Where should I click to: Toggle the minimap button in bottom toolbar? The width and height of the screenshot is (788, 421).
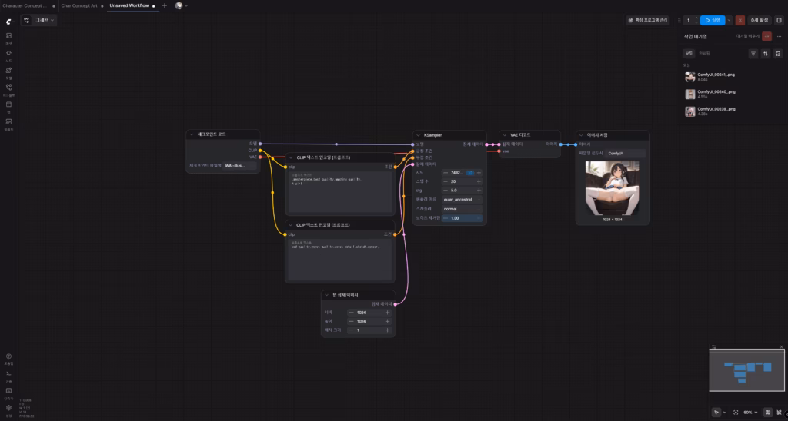[x=767, y=413]
